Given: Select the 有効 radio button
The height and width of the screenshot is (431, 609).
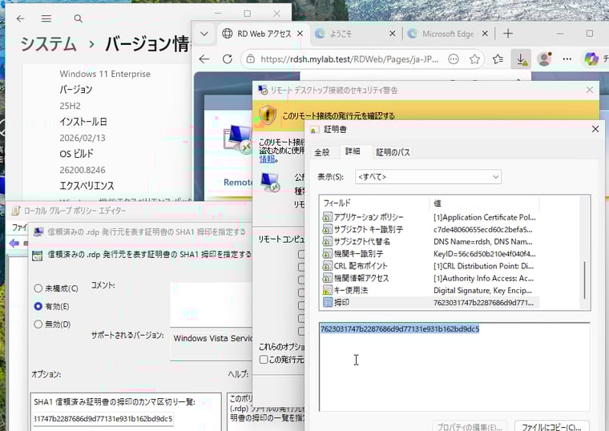Looking at the screenshot, I should click(x=38, y=306).
